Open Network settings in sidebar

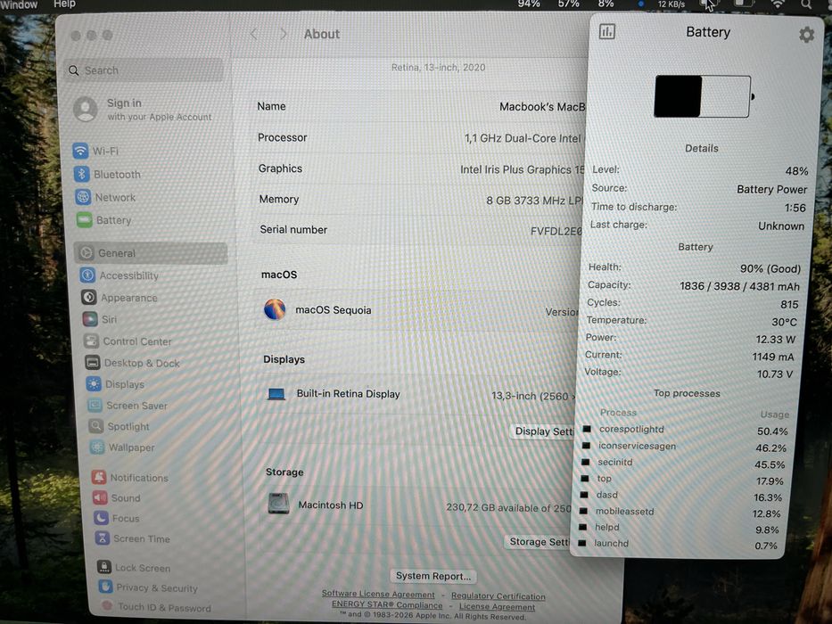click(x=105, y=197)
